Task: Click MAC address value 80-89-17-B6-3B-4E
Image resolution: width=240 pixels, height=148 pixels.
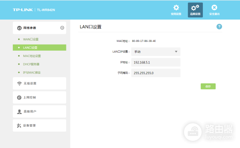Action: 144,41
